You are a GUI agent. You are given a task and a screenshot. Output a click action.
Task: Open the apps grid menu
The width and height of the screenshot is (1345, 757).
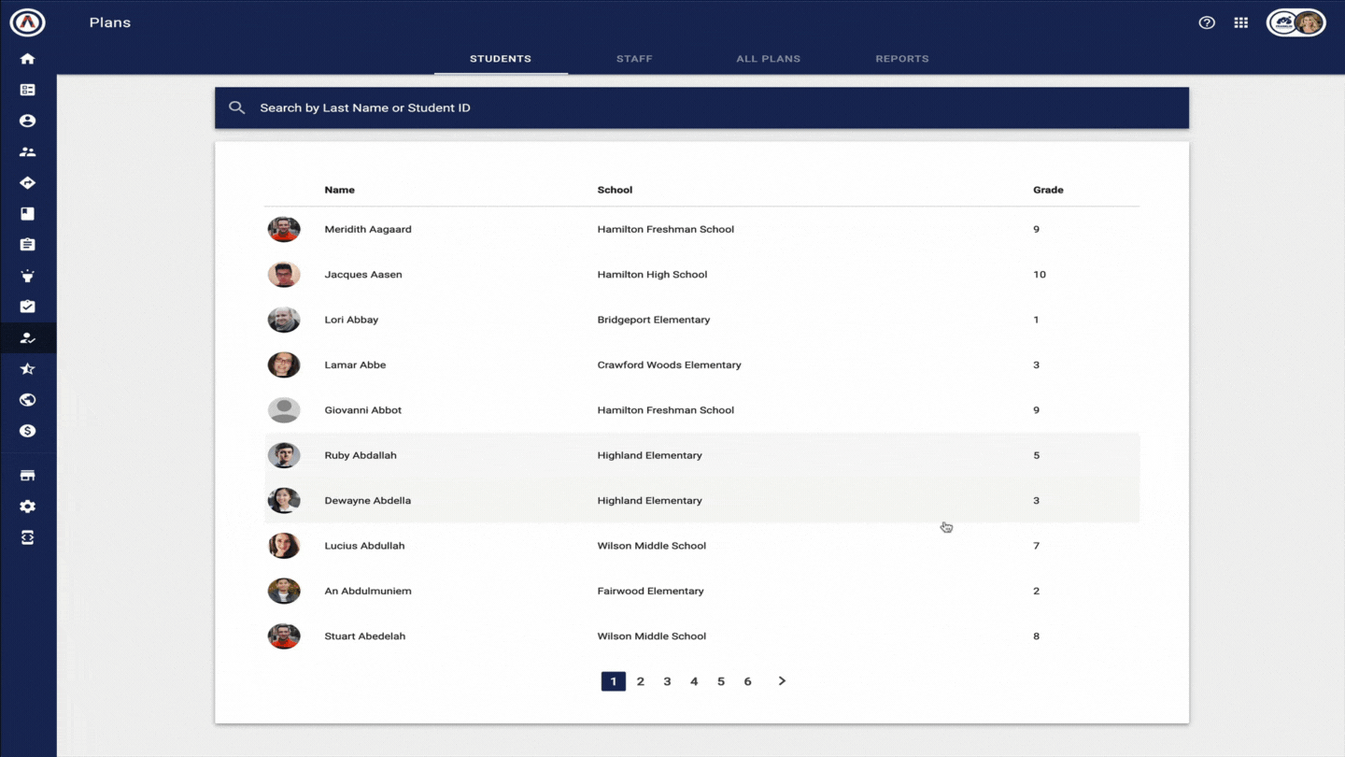click(x=1240, y=22)
